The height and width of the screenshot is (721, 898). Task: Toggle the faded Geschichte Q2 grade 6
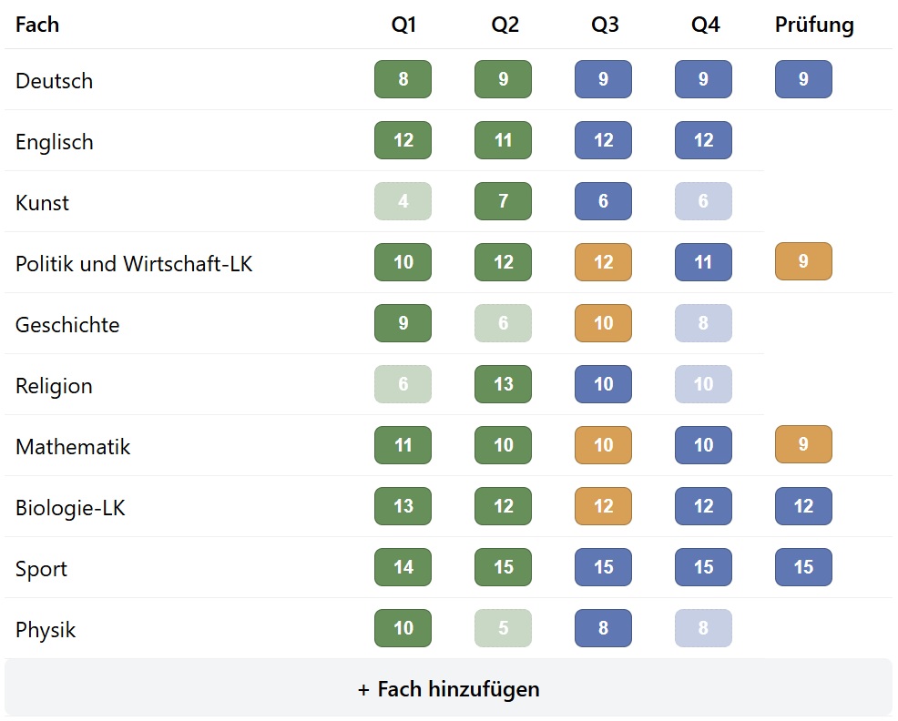pos(503,323)
